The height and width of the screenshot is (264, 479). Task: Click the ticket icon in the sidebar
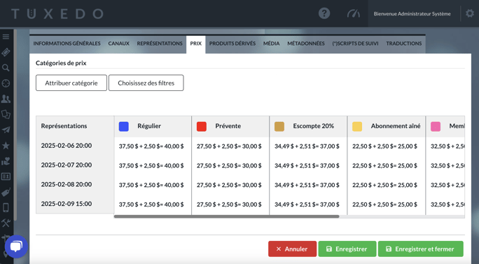click(6, 53)
